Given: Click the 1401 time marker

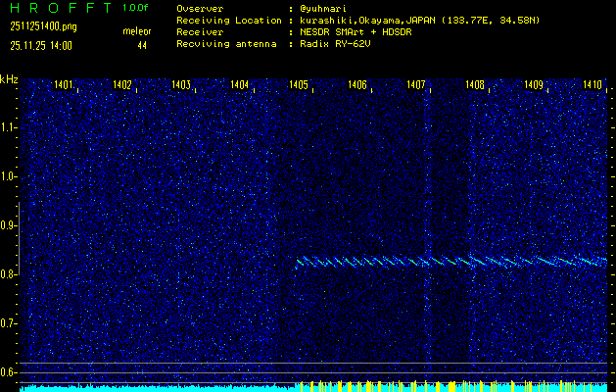Looking at the screenshot, I should click(x=64, y=85).
